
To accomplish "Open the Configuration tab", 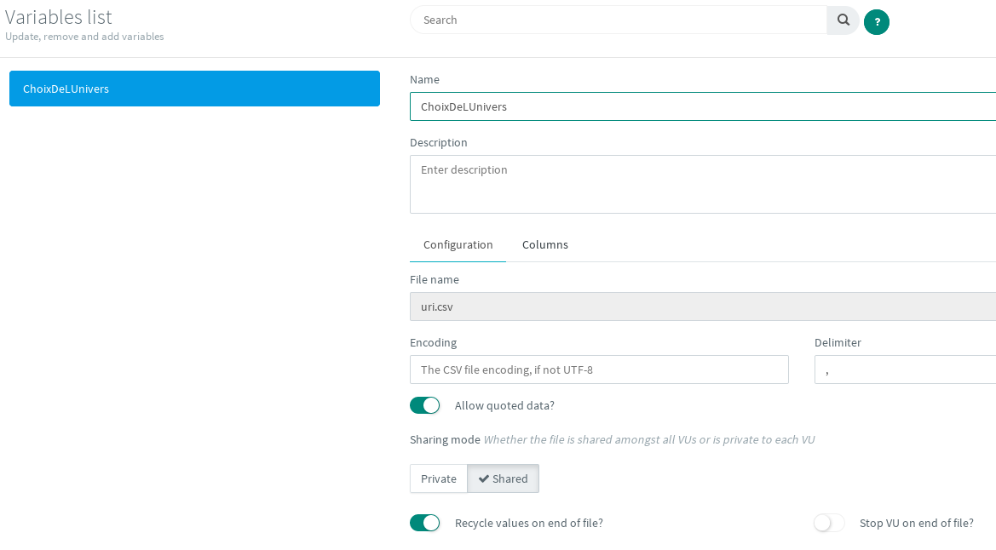I will tap(458, 244).
